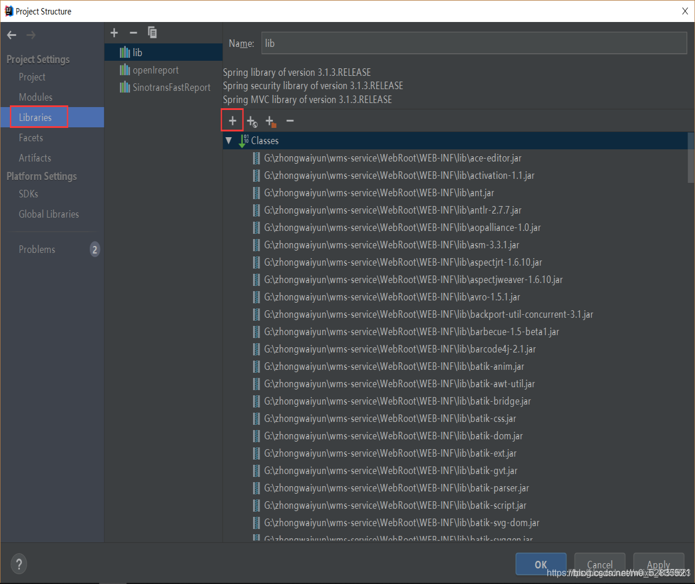The width and height of the screenshot is (695, 584).
Task: Select the ant.jar entry
Action: pyautogui.click(x=379, y=193)
